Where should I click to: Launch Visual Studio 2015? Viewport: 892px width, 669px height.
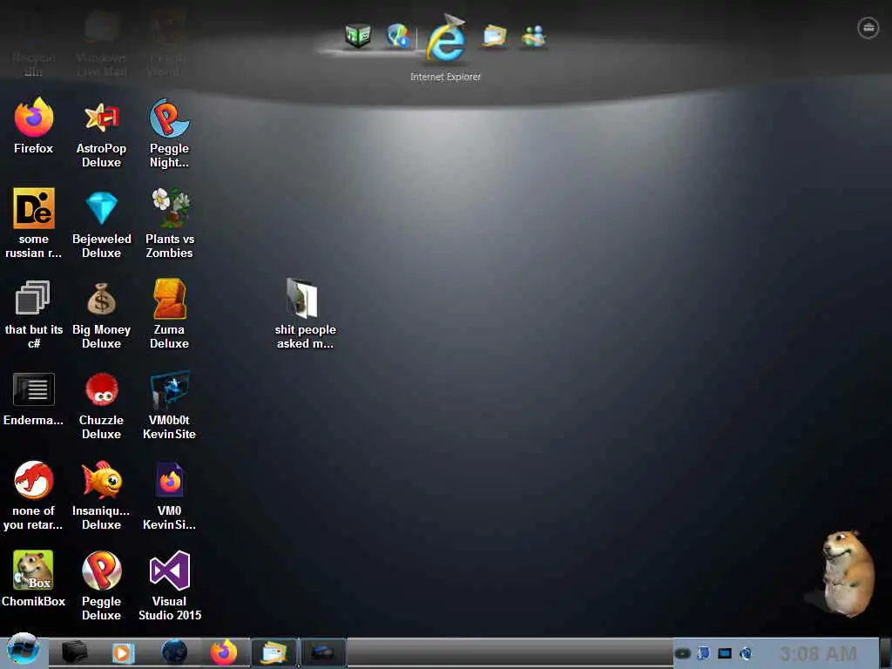tap(170, 586)
